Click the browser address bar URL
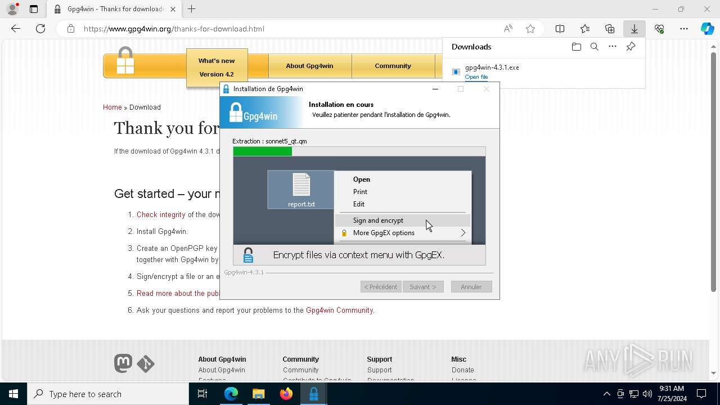The width and height of the screenshot is (720, 405). point(174,29)
